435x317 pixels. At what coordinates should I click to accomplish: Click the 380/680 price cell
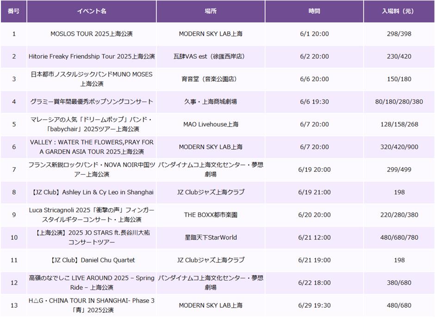pos(399,283)
